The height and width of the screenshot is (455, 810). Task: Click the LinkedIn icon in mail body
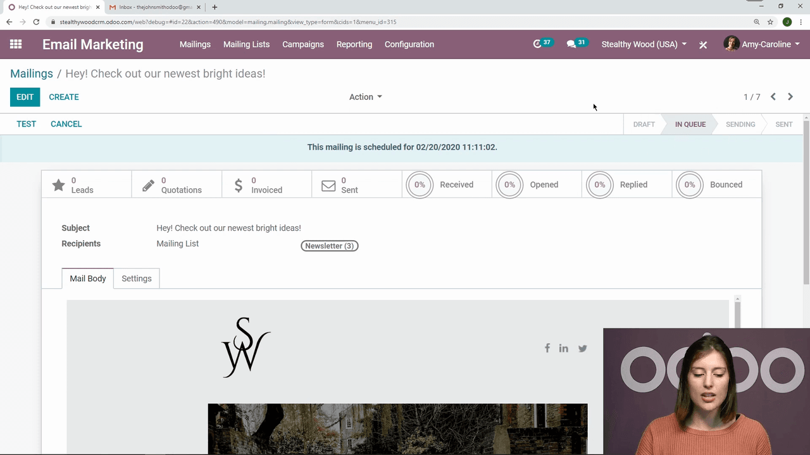pyautogui.click(x=563, y=348)
